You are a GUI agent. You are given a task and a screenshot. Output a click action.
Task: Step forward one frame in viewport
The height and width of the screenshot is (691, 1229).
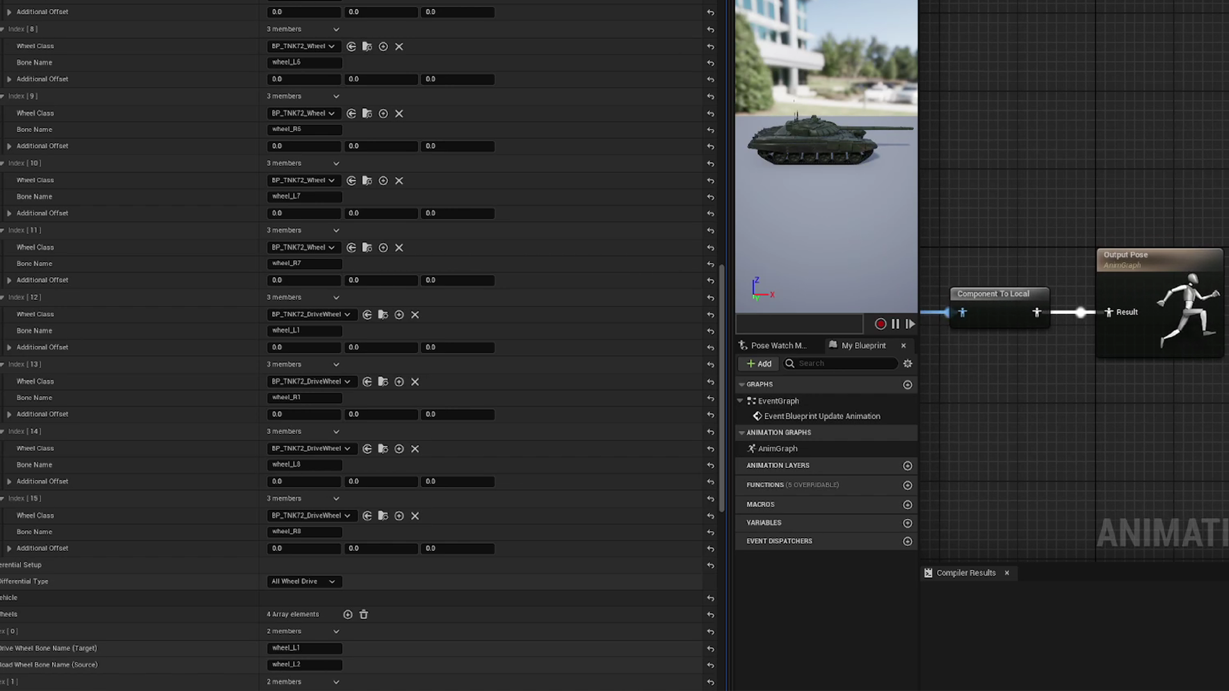tap(910, 324)
